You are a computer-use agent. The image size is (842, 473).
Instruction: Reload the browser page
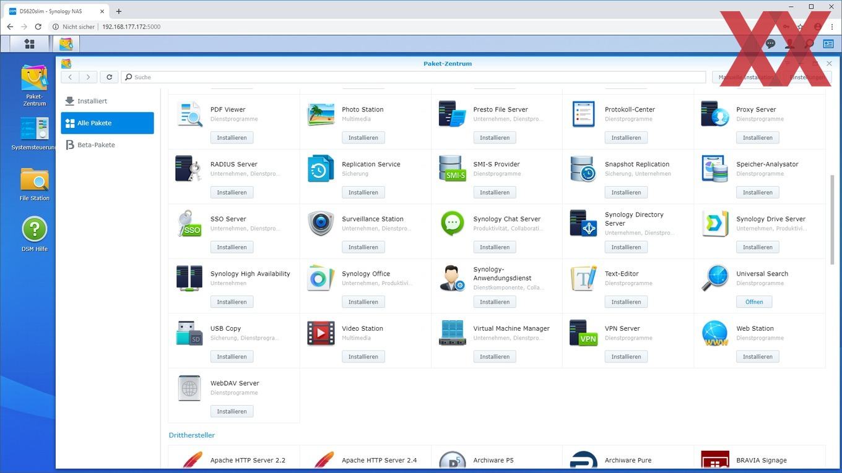click(x=38, y=27)
